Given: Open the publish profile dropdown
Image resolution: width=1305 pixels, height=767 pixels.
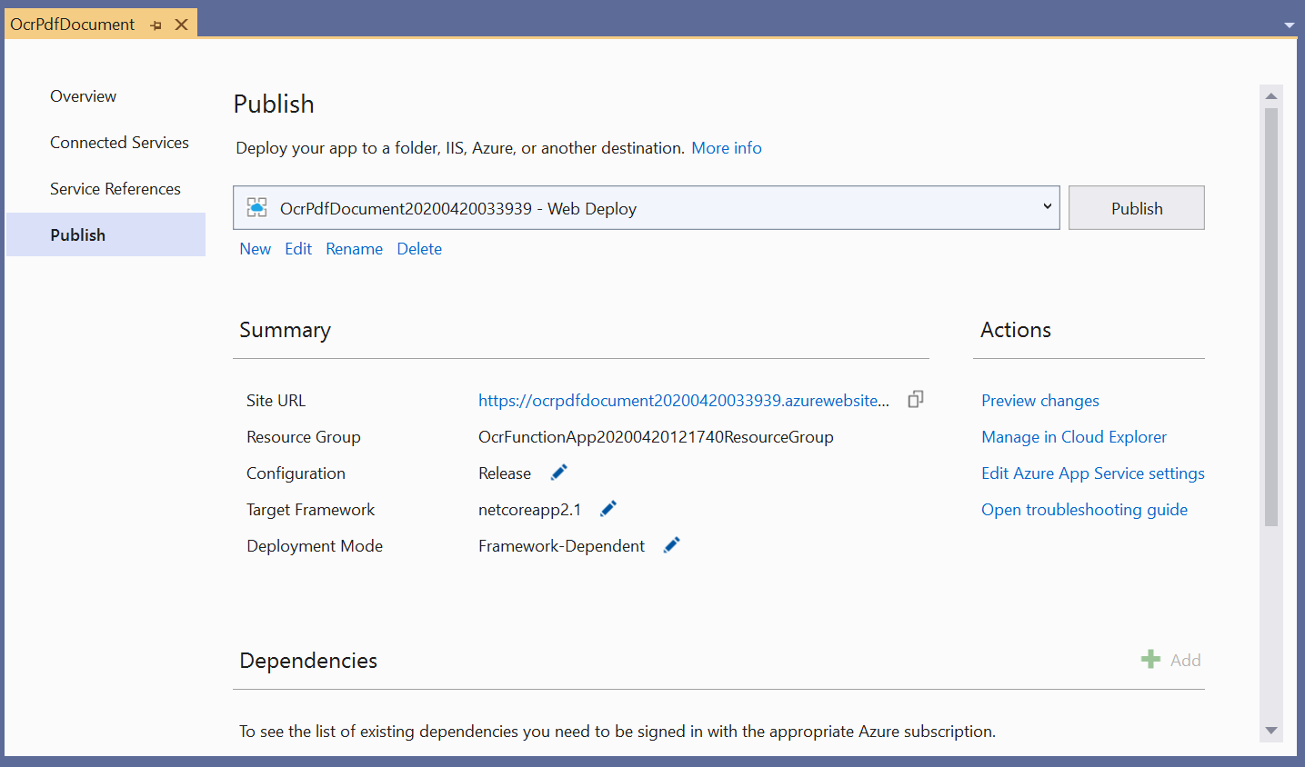Looking at the screenshot, I should click(x=1047, y=207).
